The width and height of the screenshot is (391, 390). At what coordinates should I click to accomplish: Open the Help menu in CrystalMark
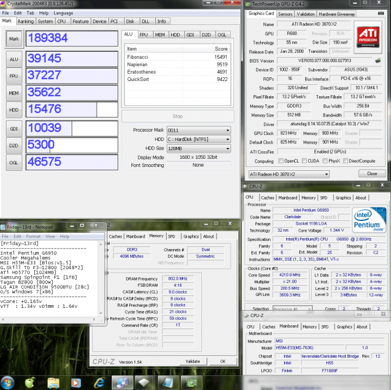[43, 13]
